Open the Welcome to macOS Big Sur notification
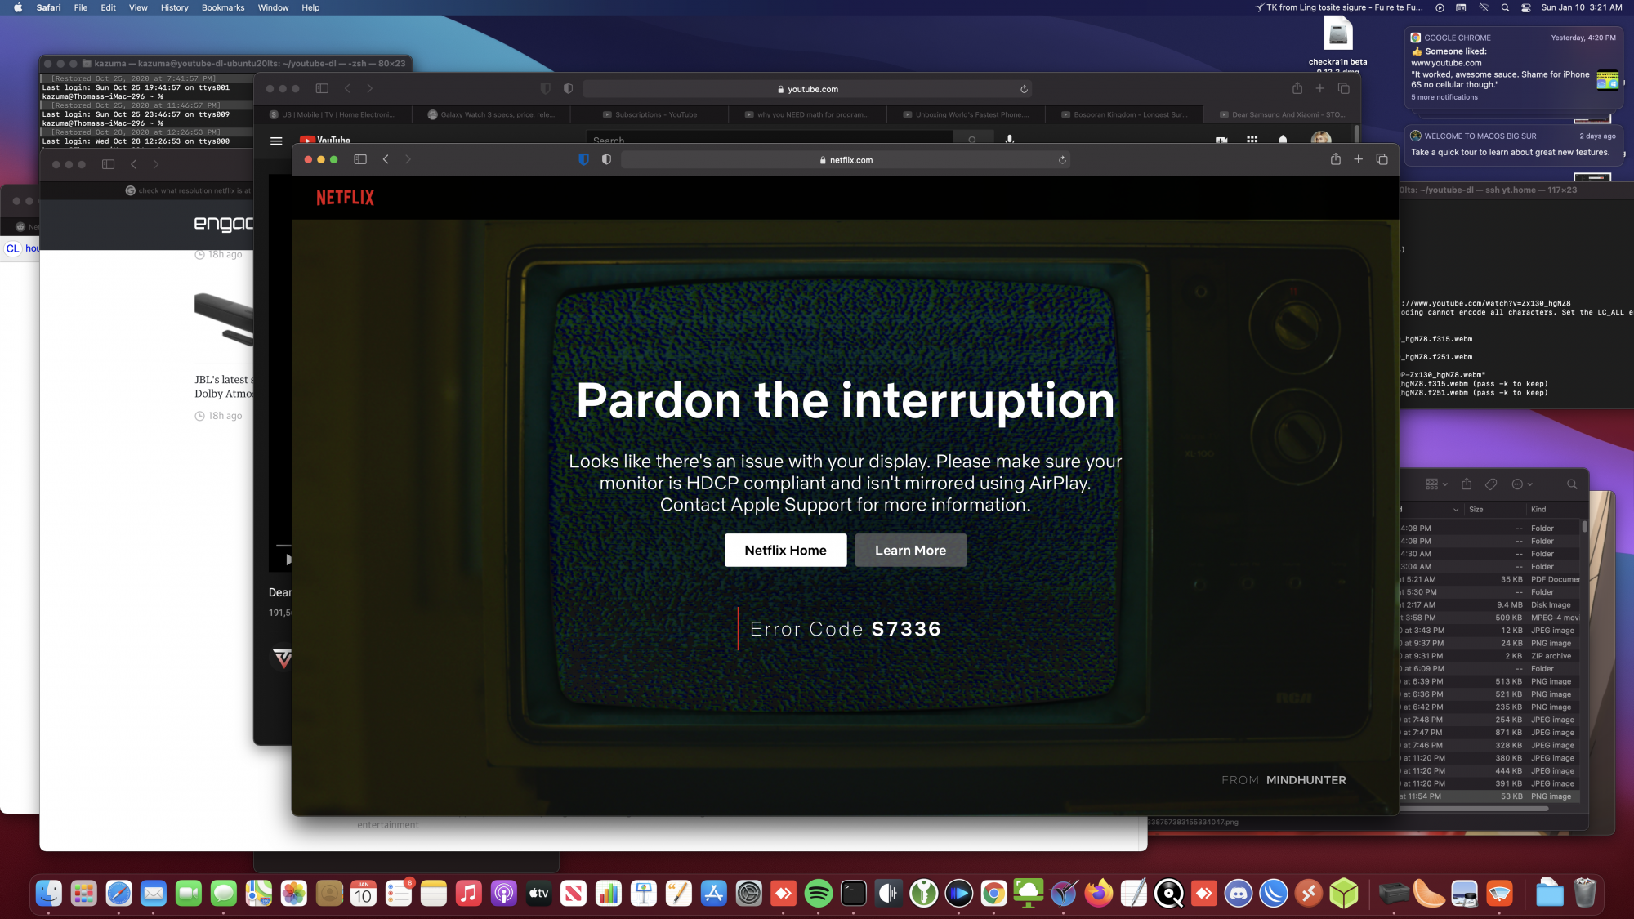Image resolution: width=1634 pixels, height=919 pixels. [1514, 145]
